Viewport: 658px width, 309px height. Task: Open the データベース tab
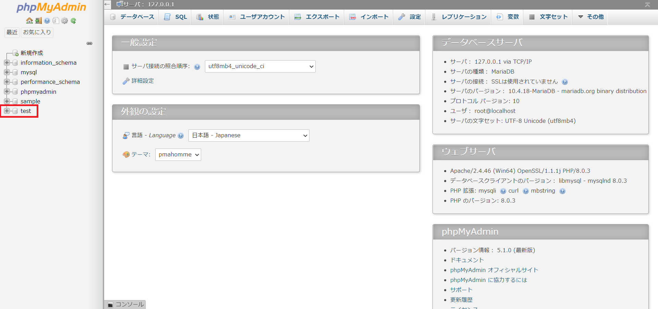132,17
